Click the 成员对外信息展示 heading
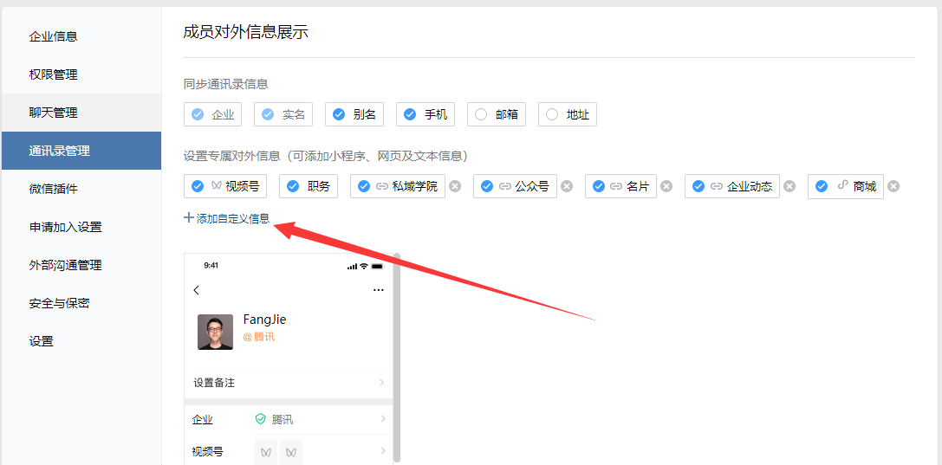Viewport: 942px width, 465px height. [x=246, y=32]
